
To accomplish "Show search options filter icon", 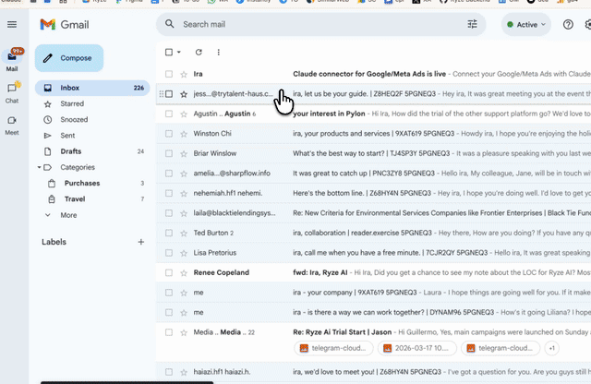I will [x=472, y=24].
